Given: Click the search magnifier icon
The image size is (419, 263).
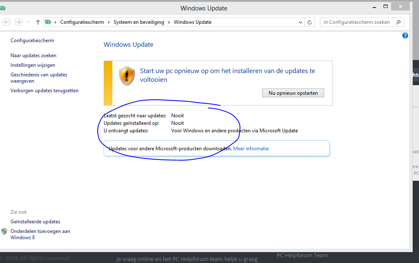Looking at the screenshot, I should pos(399,22).
